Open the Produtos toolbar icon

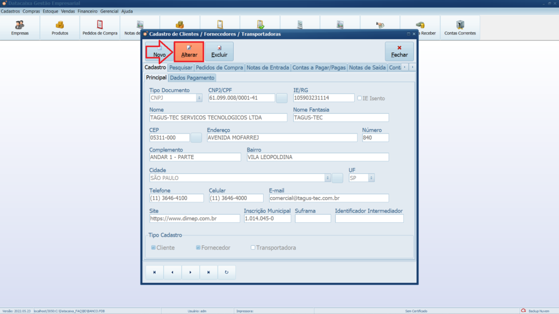tap(60, 28)
